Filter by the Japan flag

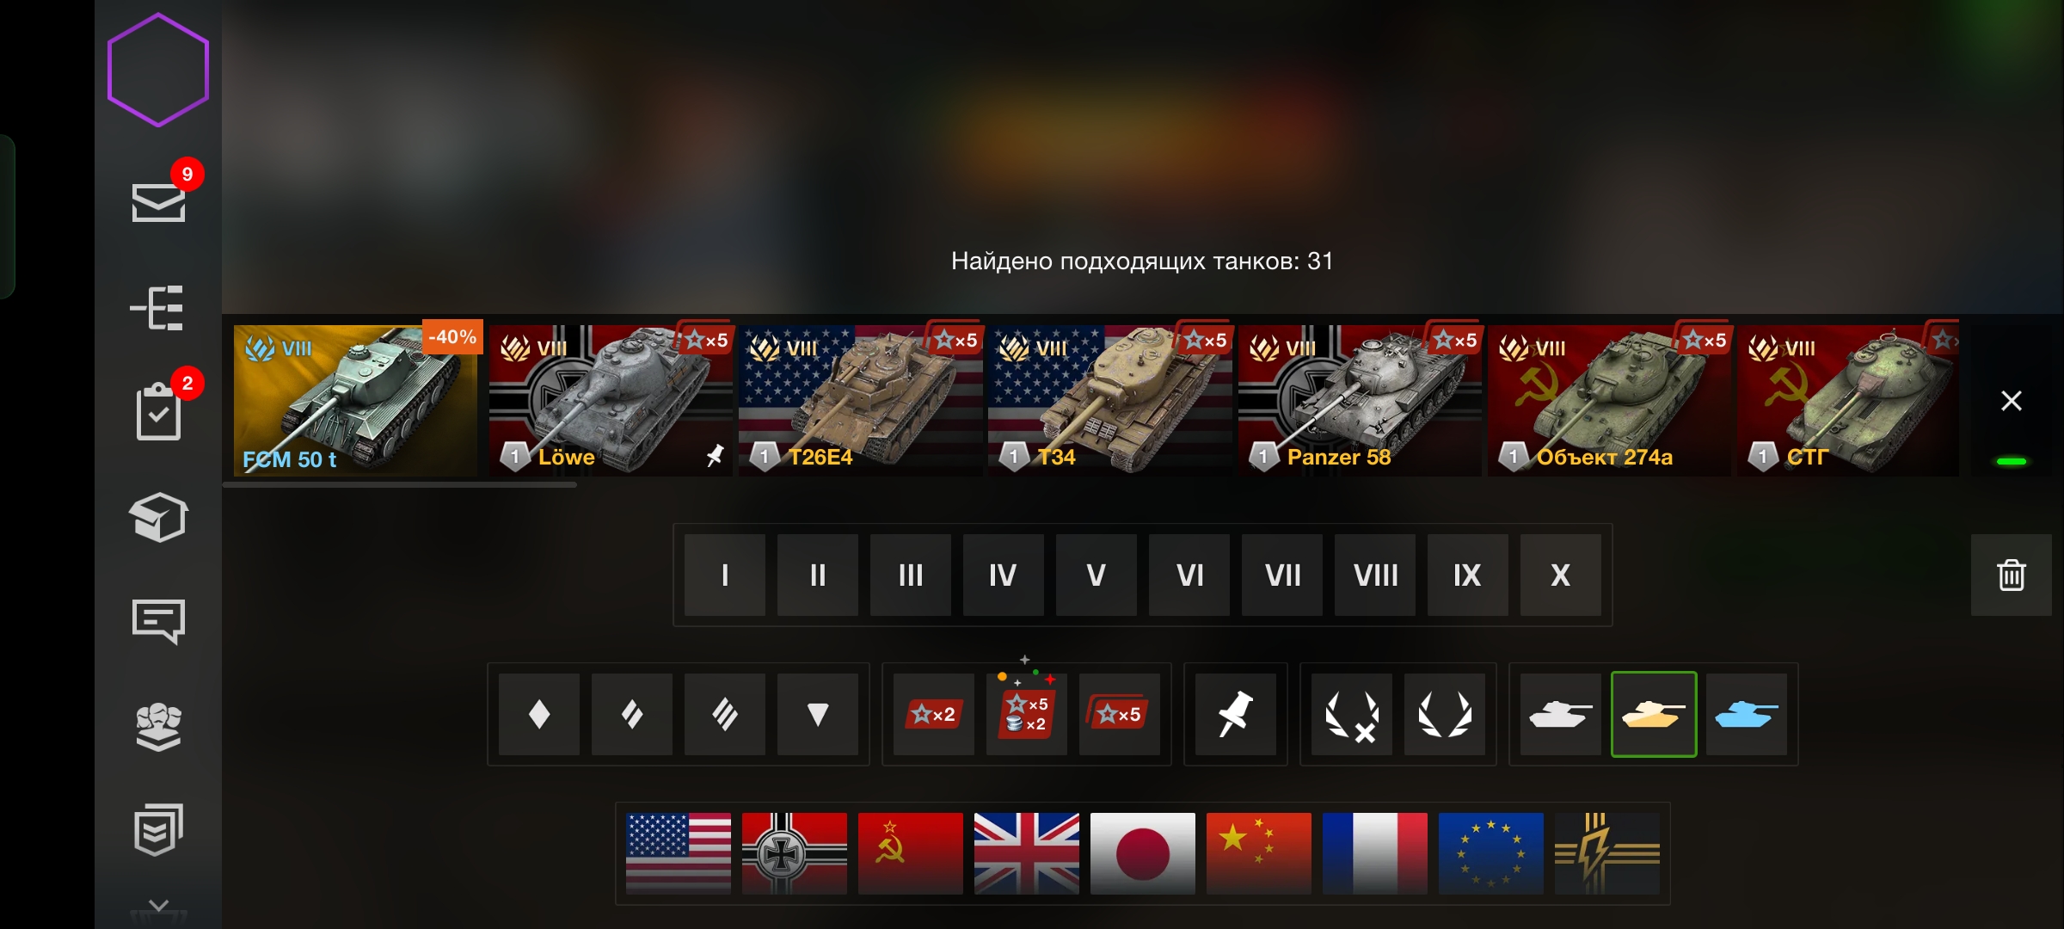1142,853
